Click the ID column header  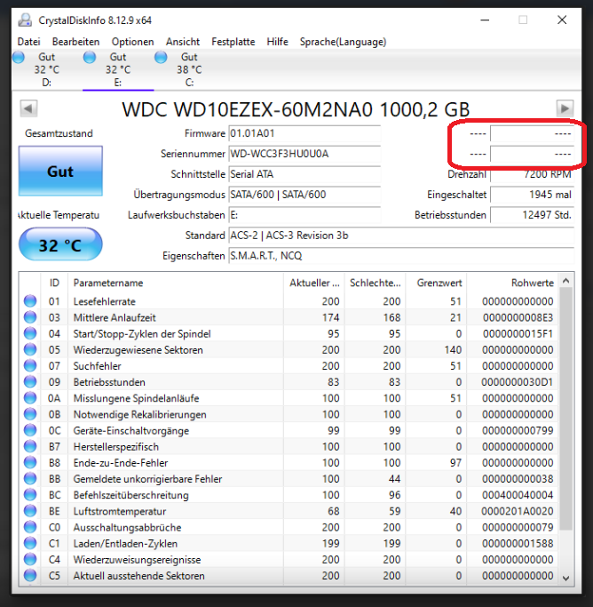coord(54,283)
